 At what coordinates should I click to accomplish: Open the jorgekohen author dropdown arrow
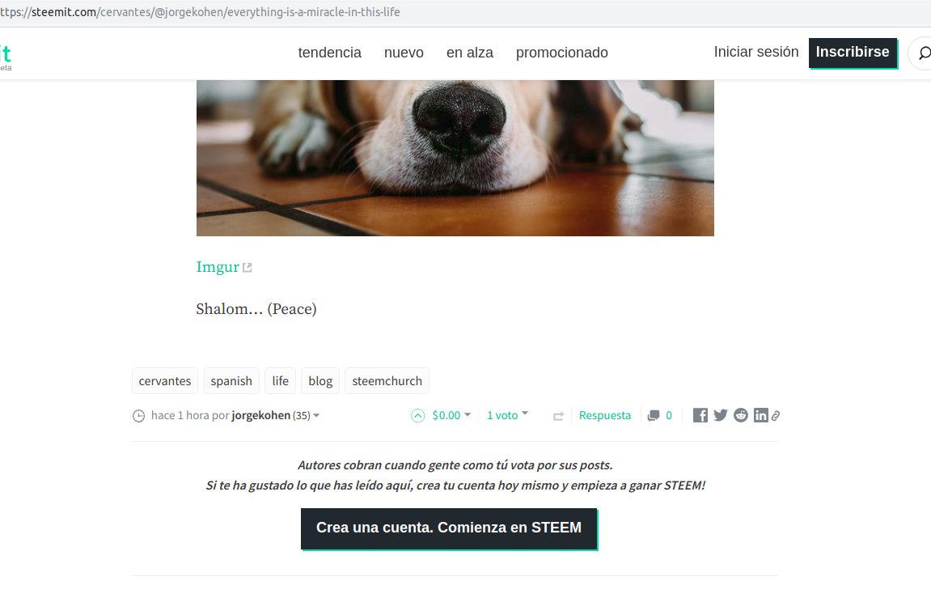[x=316, y=416]
